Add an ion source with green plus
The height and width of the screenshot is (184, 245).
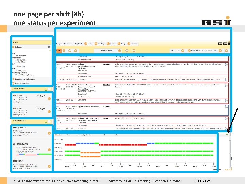click(46, 90)
